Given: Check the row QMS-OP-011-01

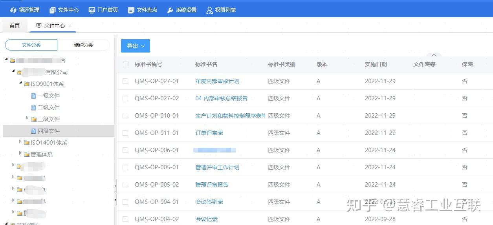Looking at the screenshot, I should point(125,133).
